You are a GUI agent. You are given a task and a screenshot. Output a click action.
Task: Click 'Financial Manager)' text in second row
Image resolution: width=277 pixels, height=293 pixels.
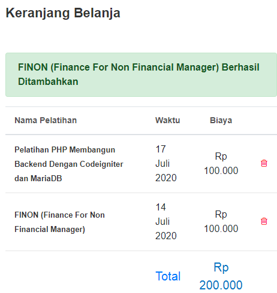[50, 229]
